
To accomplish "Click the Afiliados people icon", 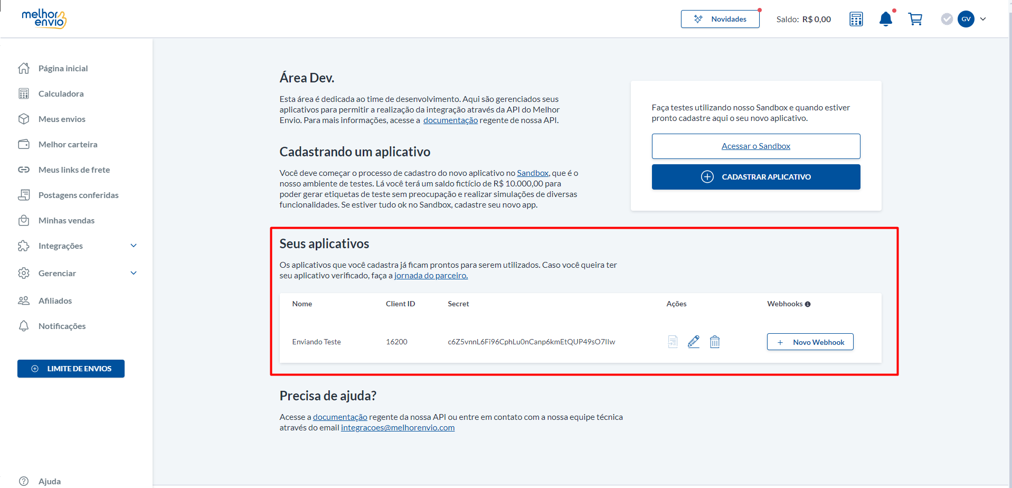I will point(24,301).
